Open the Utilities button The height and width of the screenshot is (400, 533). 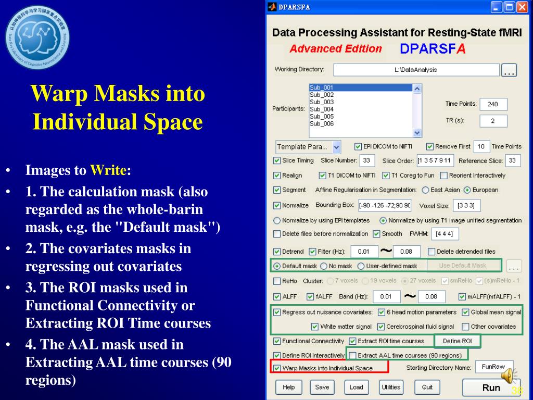tap(391, 387)
